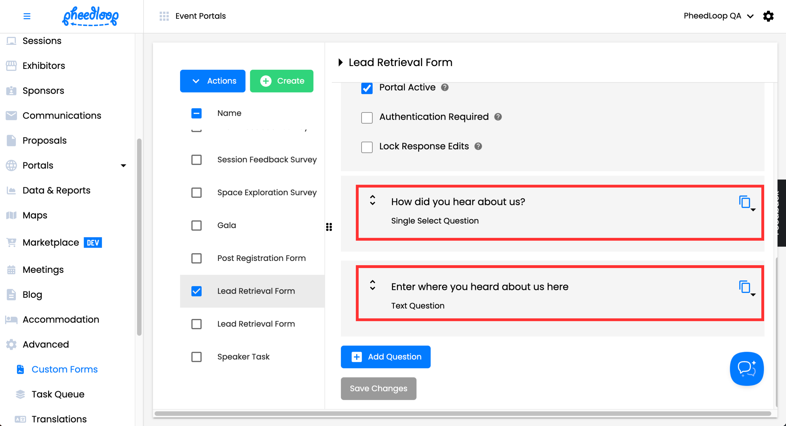Duplicate the 'How did you hear' question
The image size is (786, 426).
(745, 202)
